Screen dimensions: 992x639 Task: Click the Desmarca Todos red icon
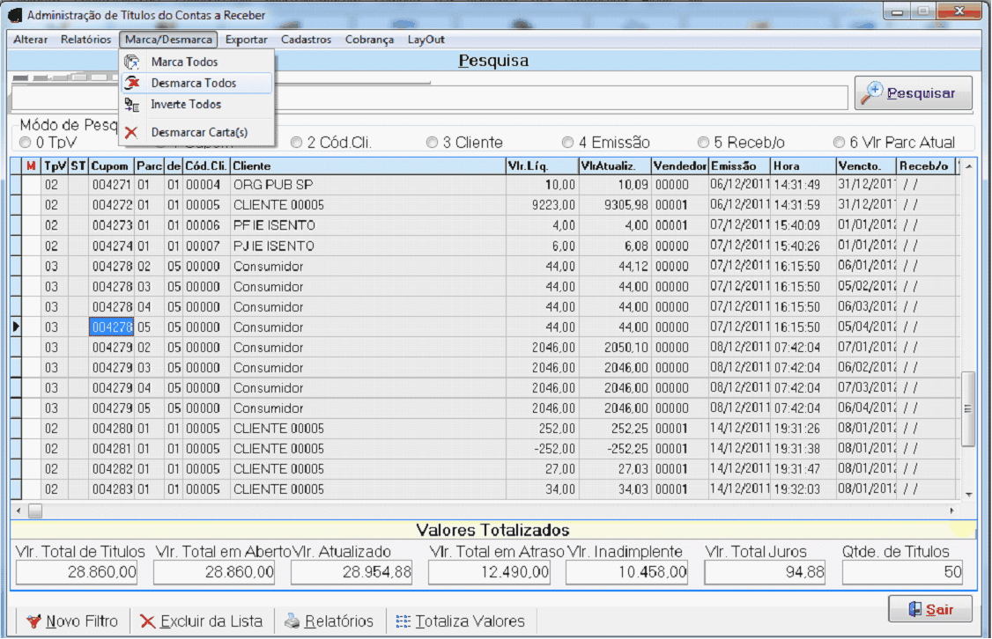132,84
